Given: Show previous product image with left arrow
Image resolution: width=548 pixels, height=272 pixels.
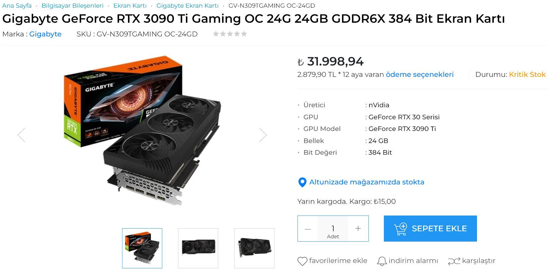Looking at the screenshot, I should [x=21, y=135].
